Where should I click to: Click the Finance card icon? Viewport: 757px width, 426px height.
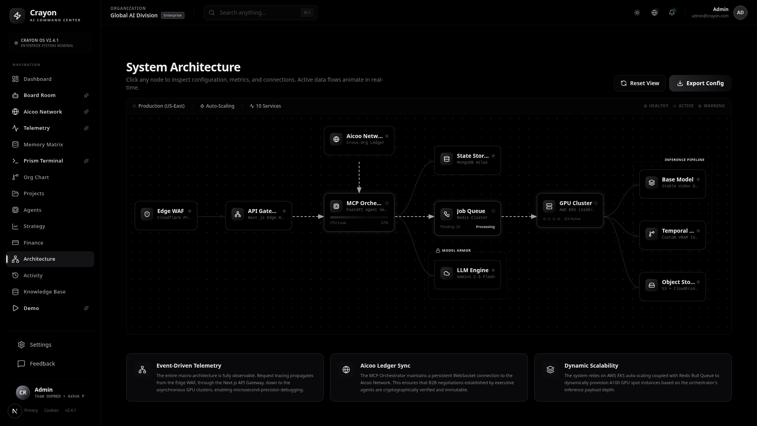(15, 243)
